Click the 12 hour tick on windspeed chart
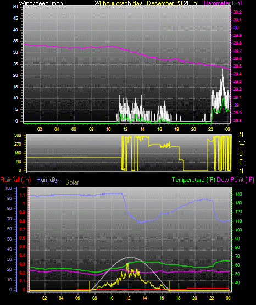This screenshot has width=256, height=305. pos(125,129)
